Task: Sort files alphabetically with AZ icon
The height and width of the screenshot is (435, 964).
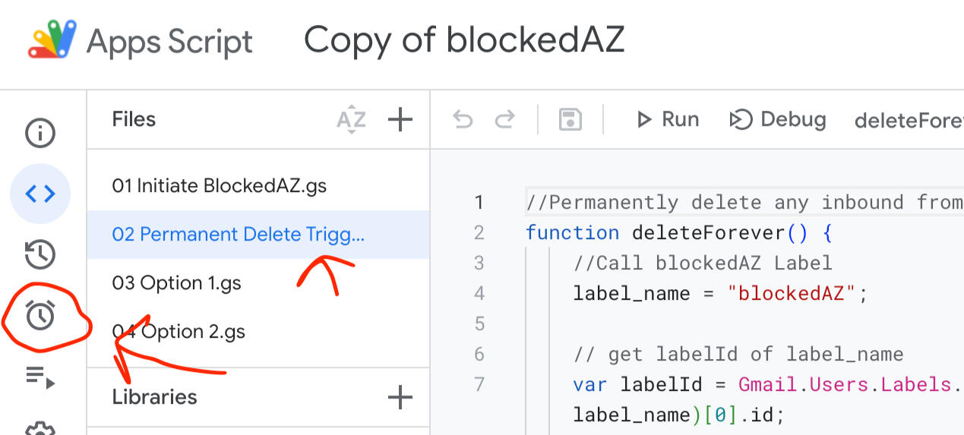Action: [x=351, y=120]
